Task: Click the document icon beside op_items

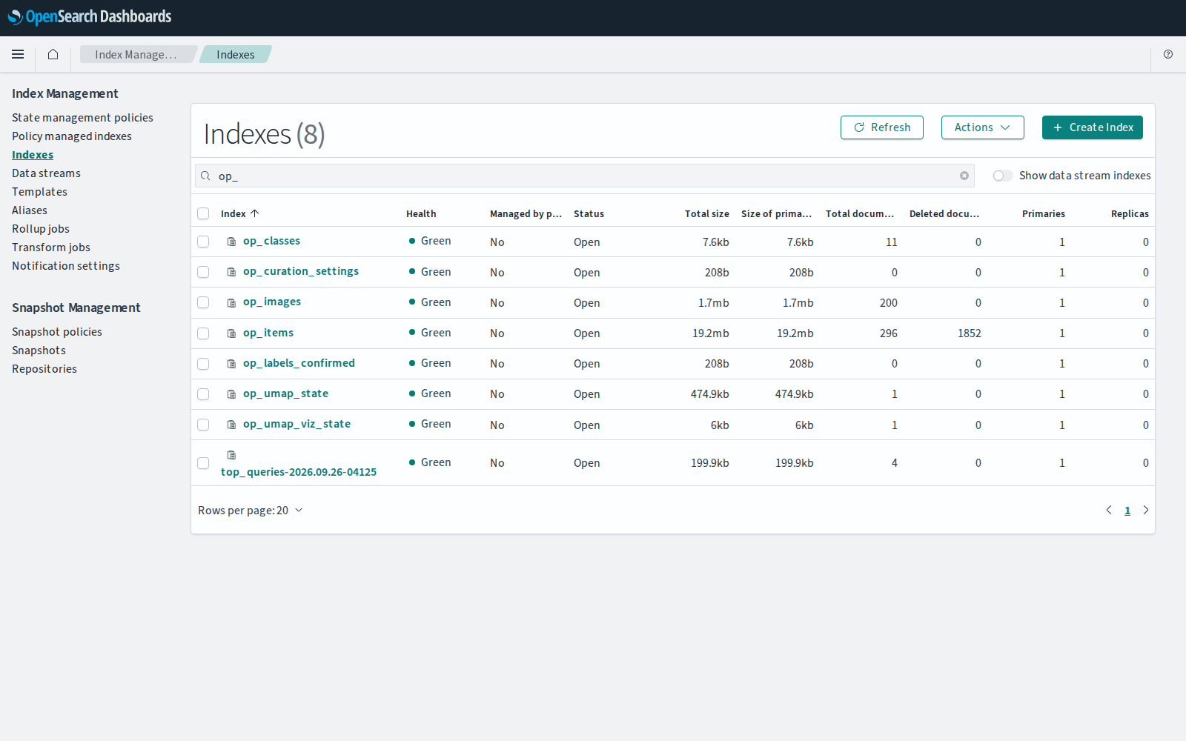Action: [231, 333]
